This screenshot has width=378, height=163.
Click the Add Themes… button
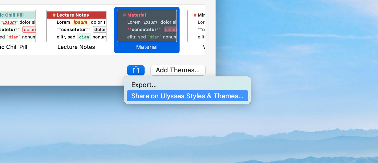pyautogui.click(x=178, y=70)
